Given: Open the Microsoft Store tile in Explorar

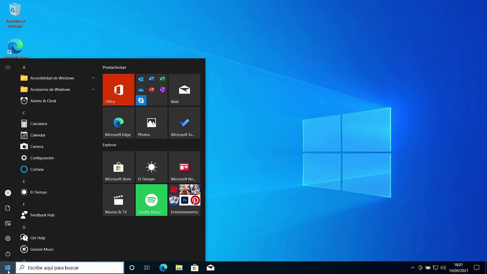Looking at the screenshot, I should [x=118, y=167].
